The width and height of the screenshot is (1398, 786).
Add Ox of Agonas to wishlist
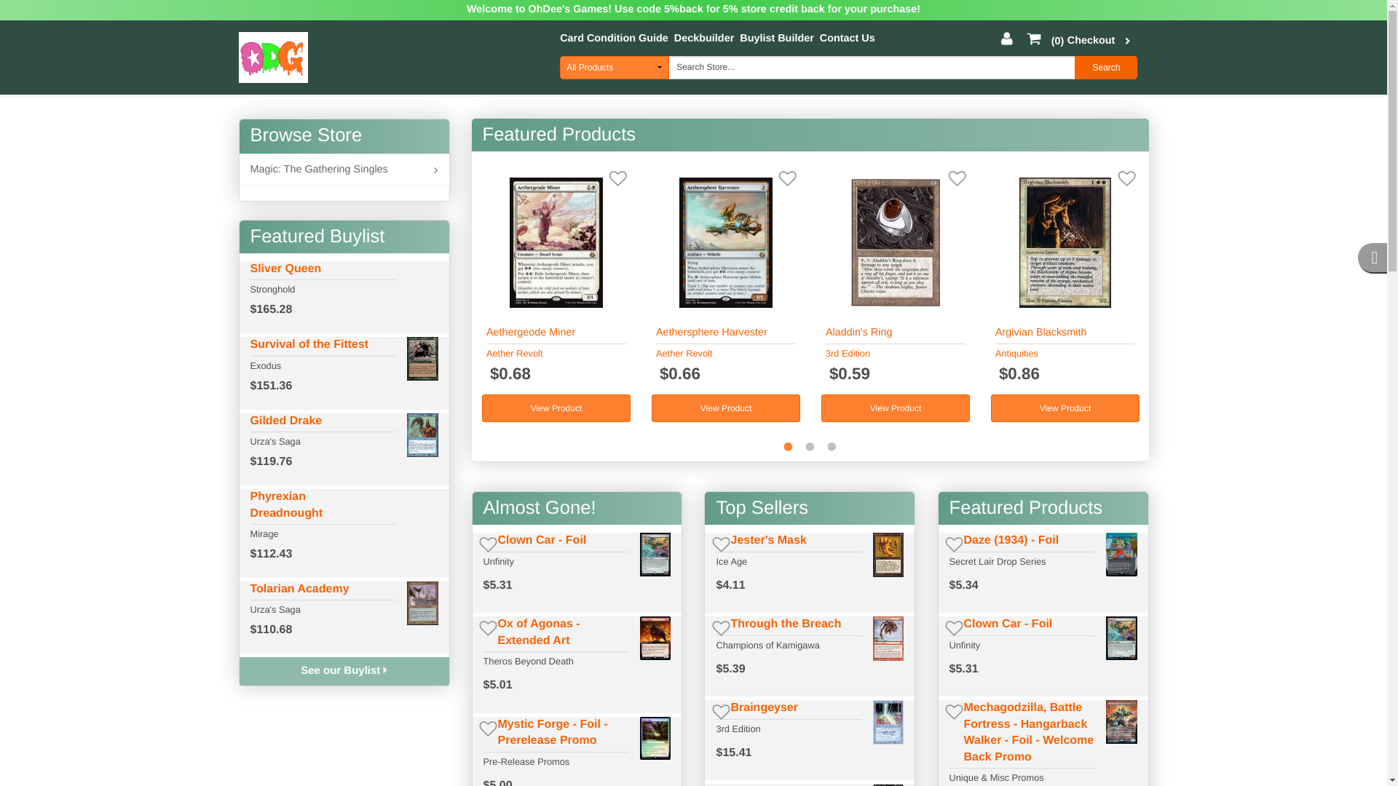488,627
